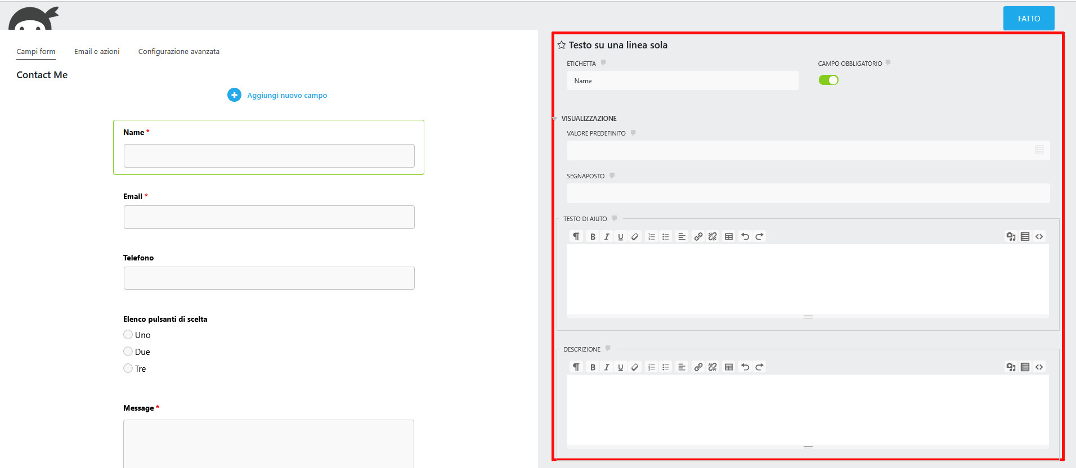Switch to Email e azioni tab
Image resolution: width=1076 pixels, height=468 pixels.
97,51
